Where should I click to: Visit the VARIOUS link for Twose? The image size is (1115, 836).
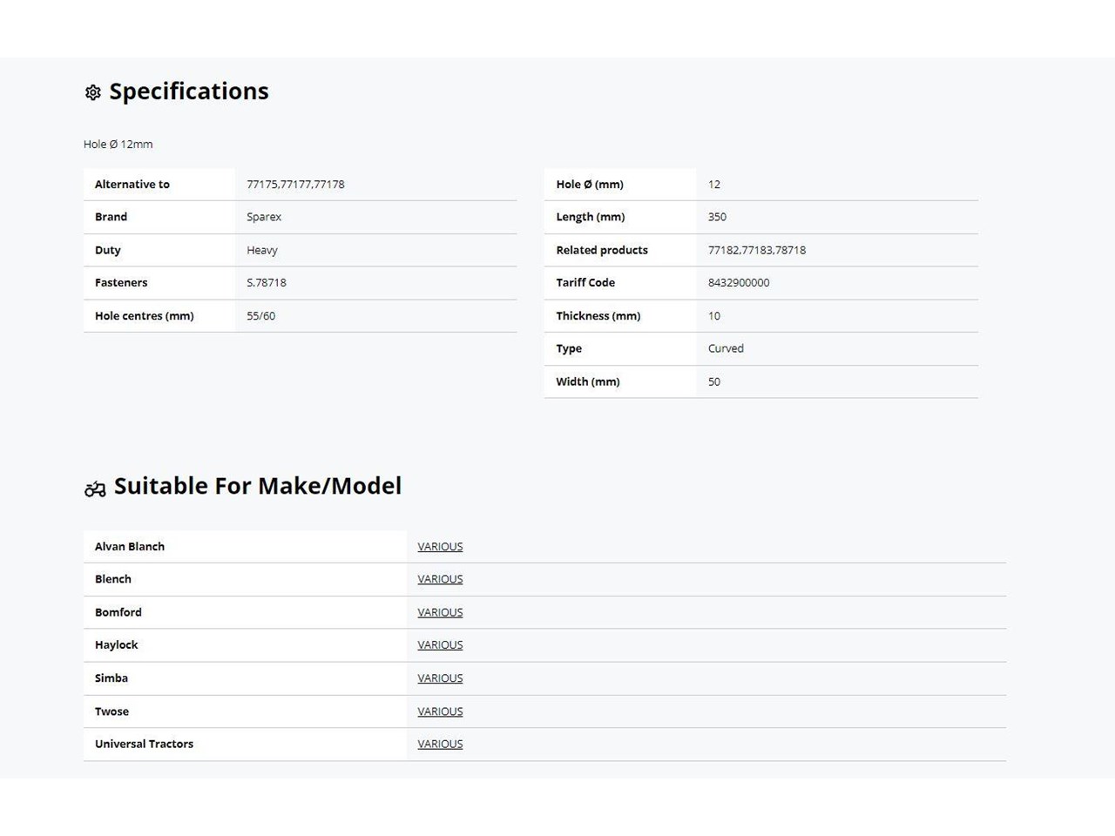440,711
